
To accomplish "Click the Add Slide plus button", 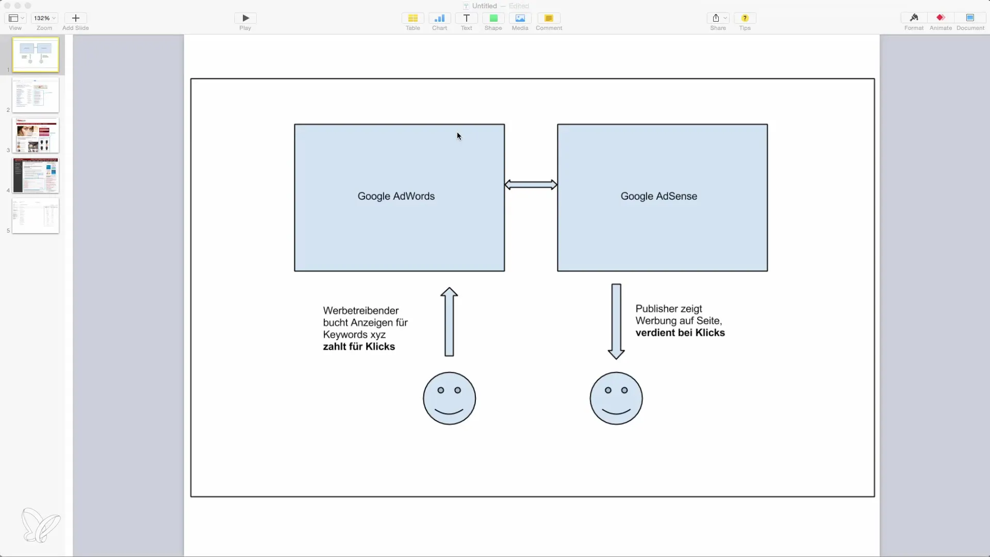I will coord(75,18).
